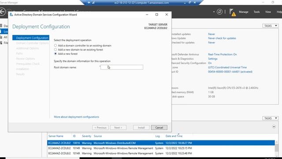Click the Next button
The image size is (282, 159).
coord(118,128)
